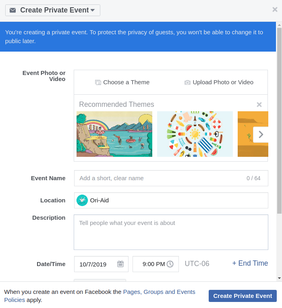Click the Choose a Theme option
Image resolution: width=282 pixels, height=308 pixels.
122,82
